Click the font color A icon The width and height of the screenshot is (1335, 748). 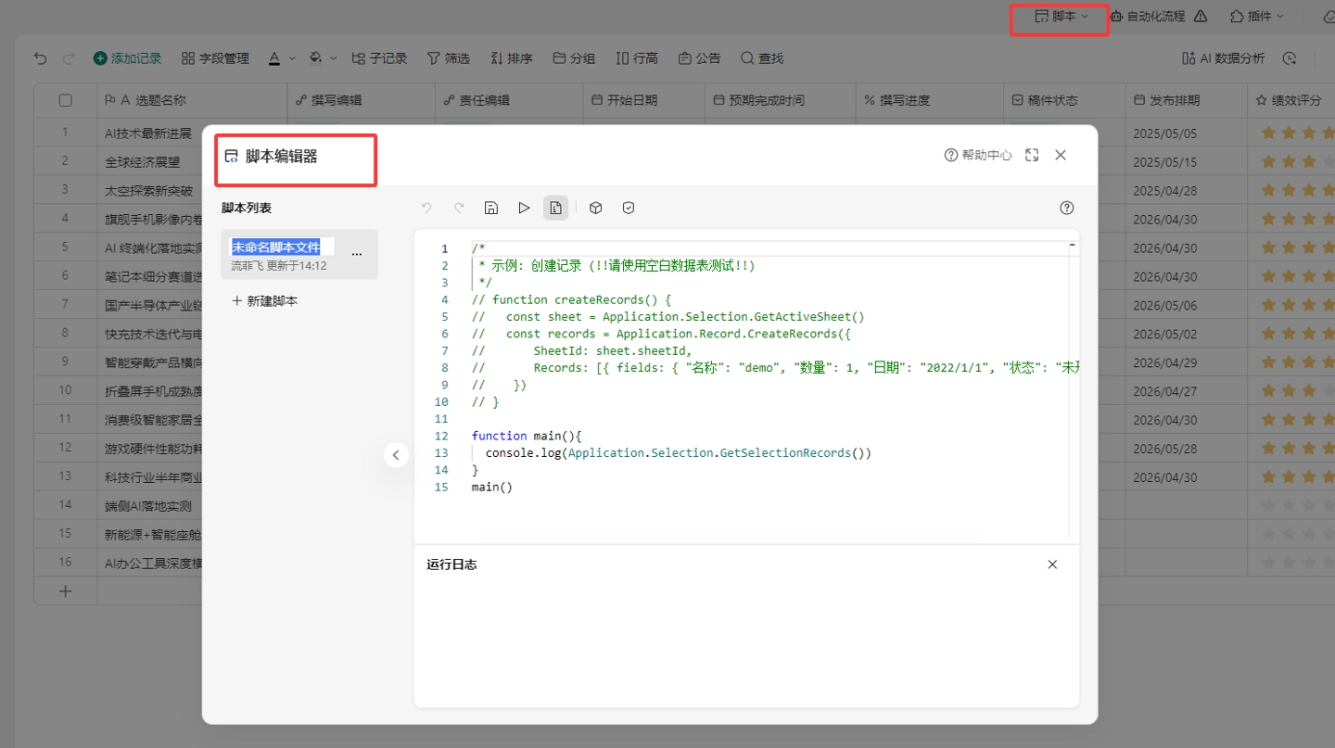tap(274, 58)
